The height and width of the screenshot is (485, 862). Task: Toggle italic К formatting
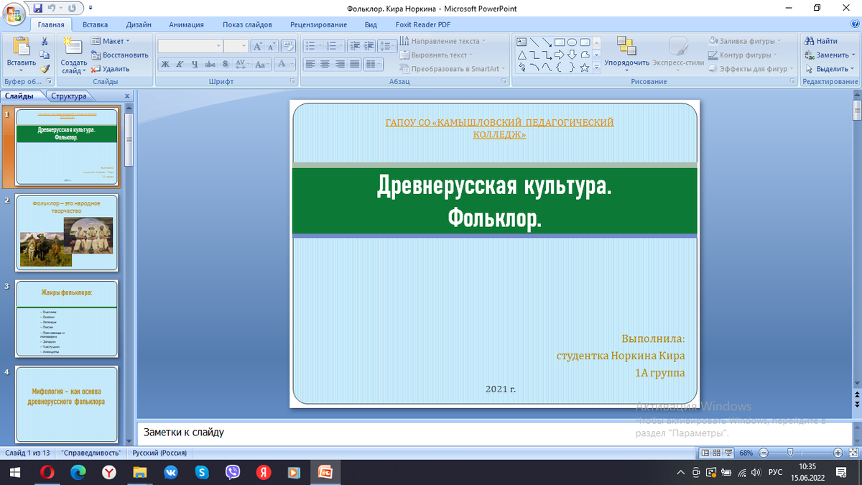[178, 64]
